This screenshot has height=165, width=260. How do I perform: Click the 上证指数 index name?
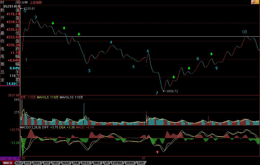(x=36, y=2)
